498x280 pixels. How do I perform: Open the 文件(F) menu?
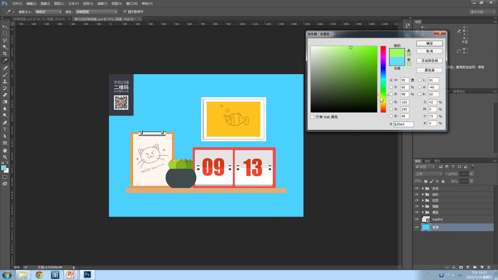(x=17, y=3)
